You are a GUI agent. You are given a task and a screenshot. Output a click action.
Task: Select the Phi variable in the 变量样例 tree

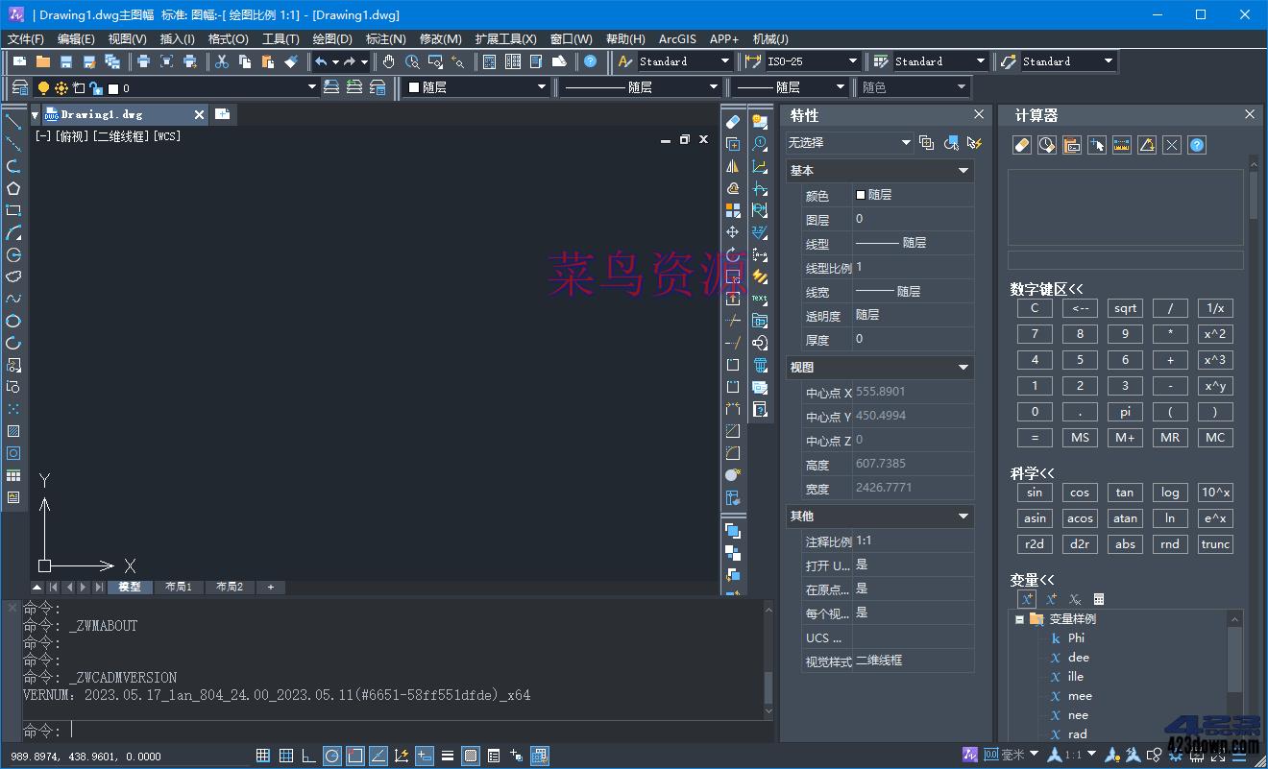(1078, 637)
